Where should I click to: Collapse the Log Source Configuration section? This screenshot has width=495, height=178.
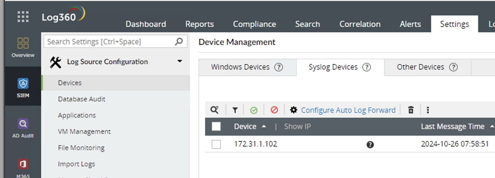point(180,61)
